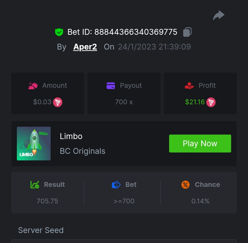This screenshot has height=243, width=248.
Task: Select the Limbo game title
Action: coord(71,136)
